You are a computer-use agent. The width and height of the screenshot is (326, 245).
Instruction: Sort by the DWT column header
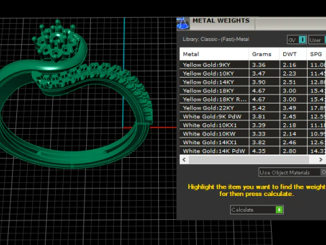pyautogui.click(x=293, y=54)
